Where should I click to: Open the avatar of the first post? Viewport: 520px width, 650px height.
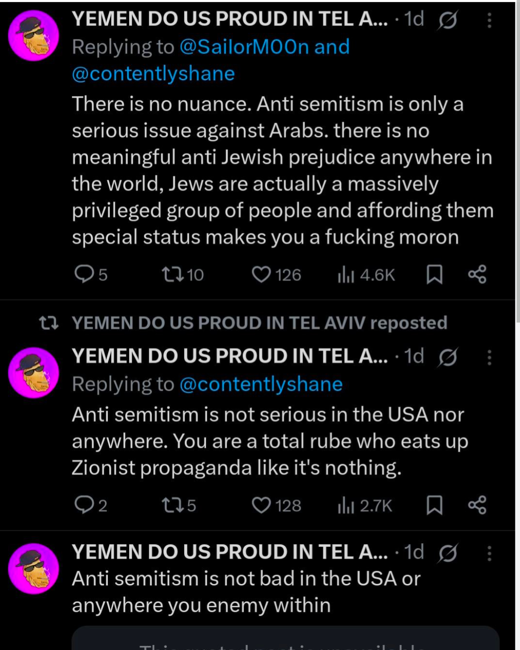(34, 36)
